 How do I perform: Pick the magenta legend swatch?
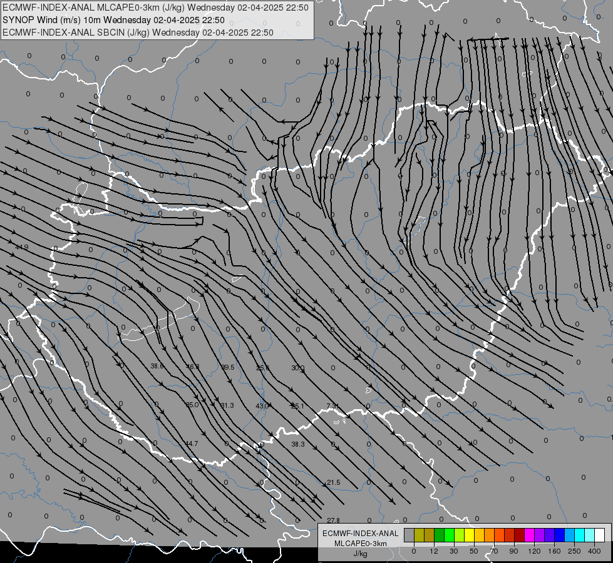(530, 535)
